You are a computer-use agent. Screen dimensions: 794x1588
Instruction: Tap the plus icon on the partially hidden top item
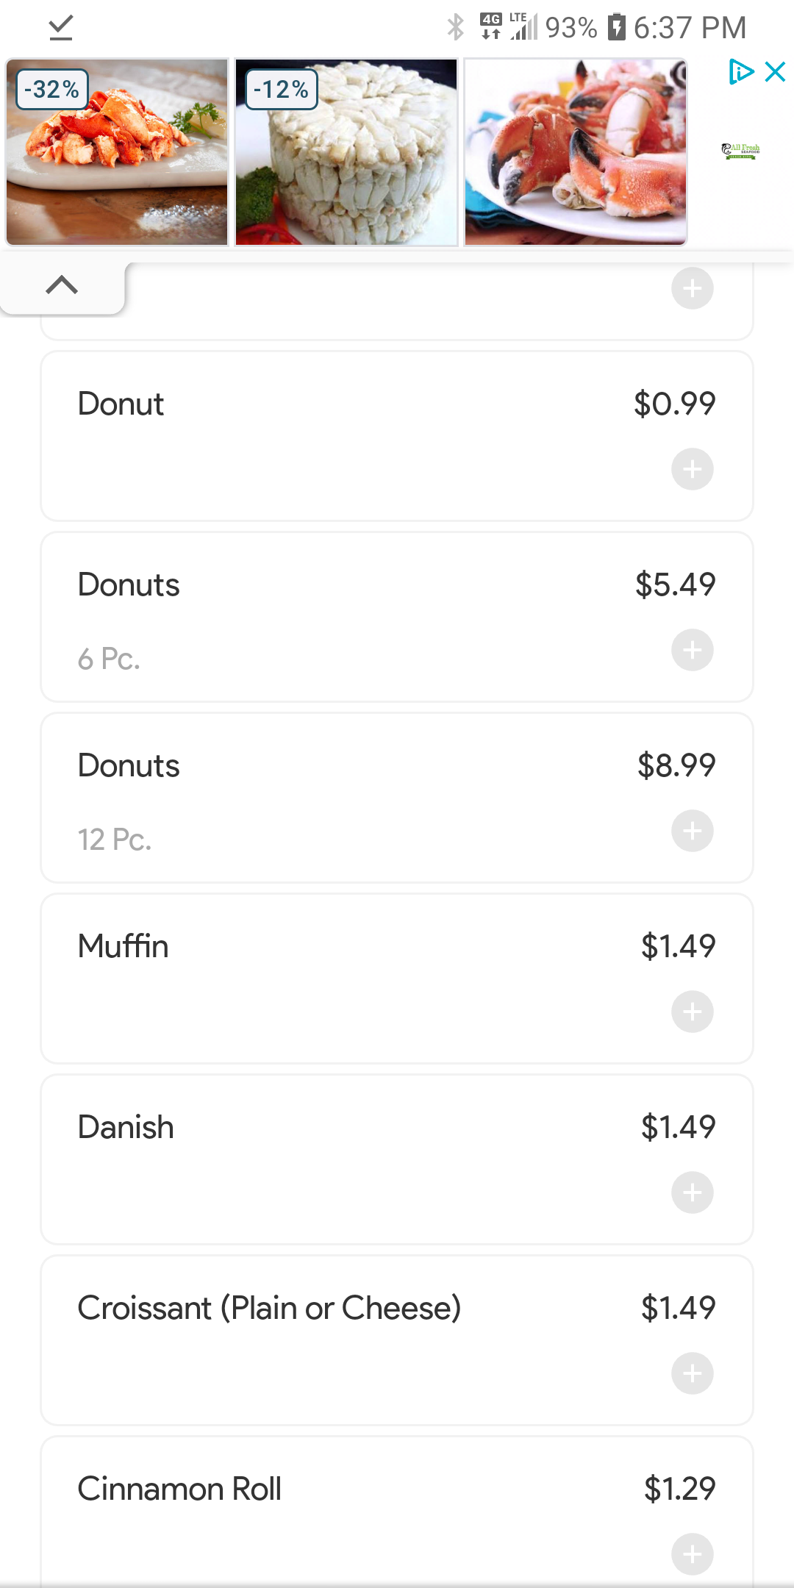pyautogui.click(x=692, y=288)
